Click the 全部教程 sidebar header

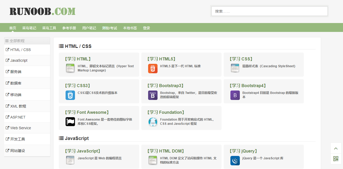27,41
